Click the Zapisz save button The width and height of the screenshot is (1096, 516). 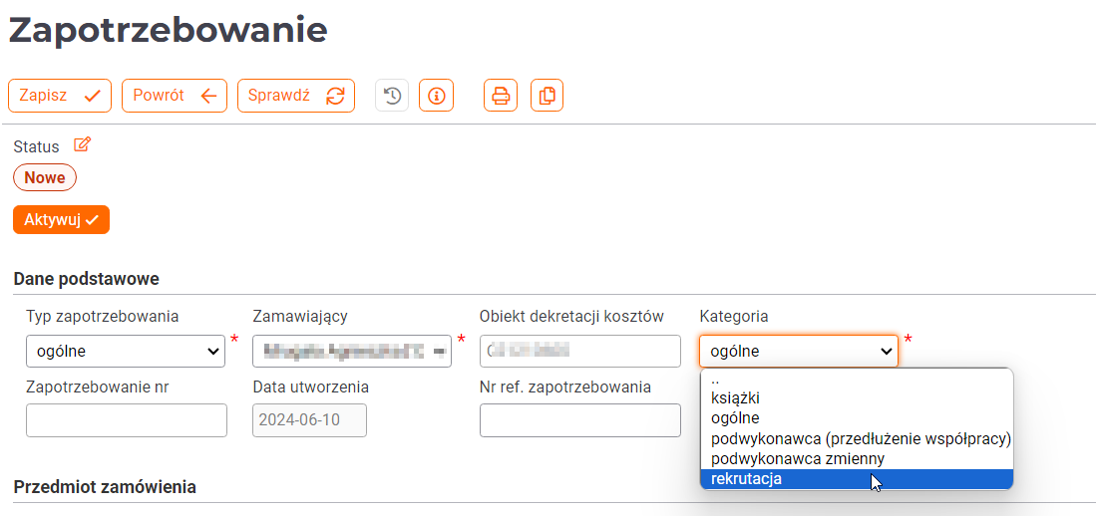coord(60,96)
